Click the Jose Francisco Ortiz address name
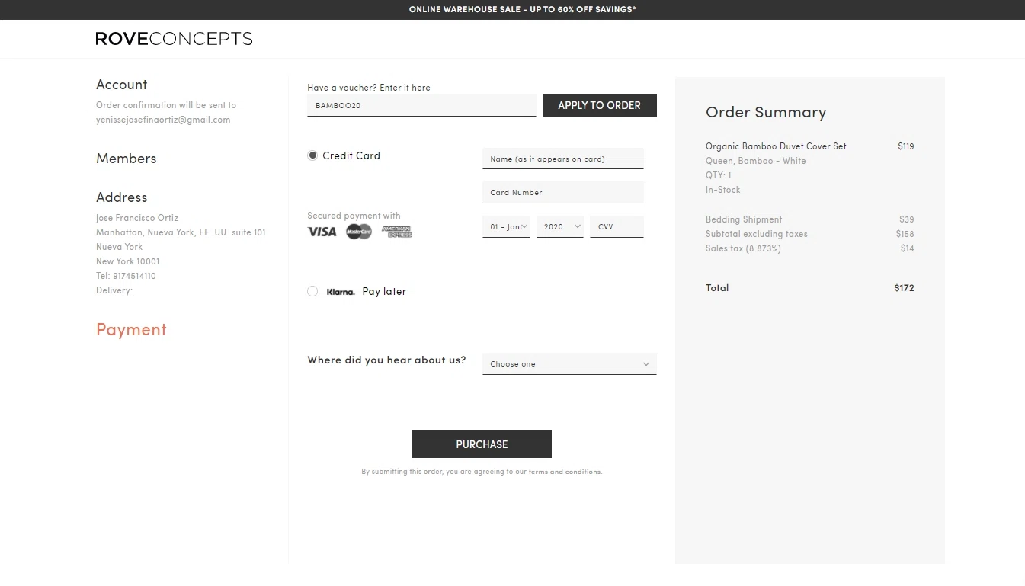Screen dimensions: 1025x586 pyautogui.click(x=137, y=218)
